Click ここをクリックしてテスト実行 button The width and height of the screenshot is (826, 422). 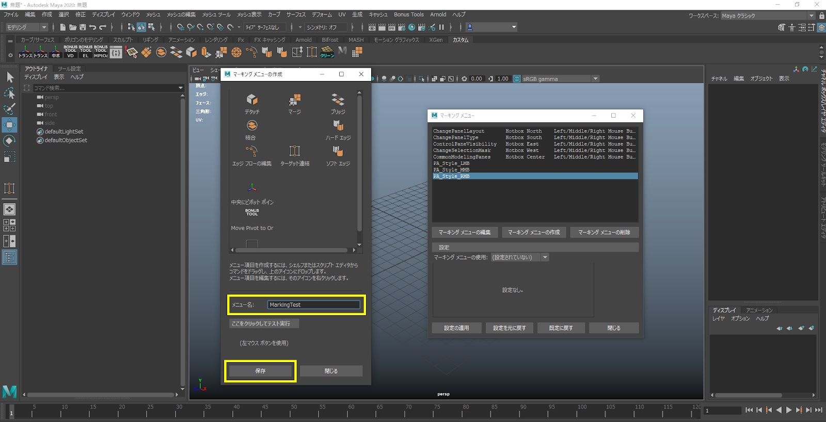coord(264,323)
